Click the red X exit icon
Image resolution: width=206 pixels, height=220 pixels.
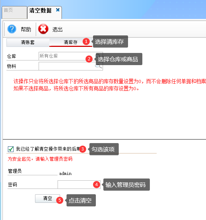pos(43,29)
